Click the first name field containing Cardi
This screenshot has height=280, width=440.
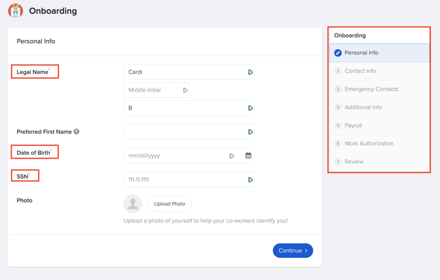tap(189, 72)
